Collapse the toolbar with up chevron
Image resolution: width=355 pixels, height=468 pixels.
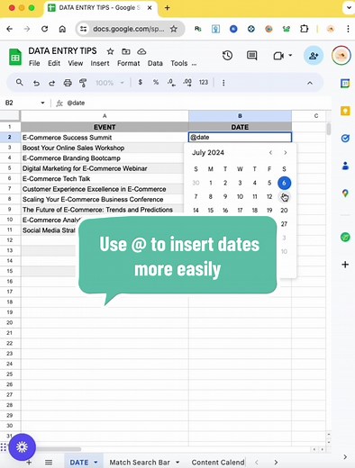pos(310,83)
